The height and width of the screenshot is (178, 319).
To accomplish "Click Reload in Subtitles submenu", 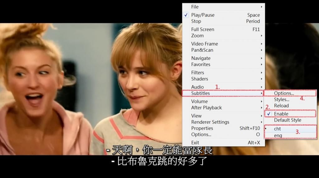I will [x=290, y=106].
